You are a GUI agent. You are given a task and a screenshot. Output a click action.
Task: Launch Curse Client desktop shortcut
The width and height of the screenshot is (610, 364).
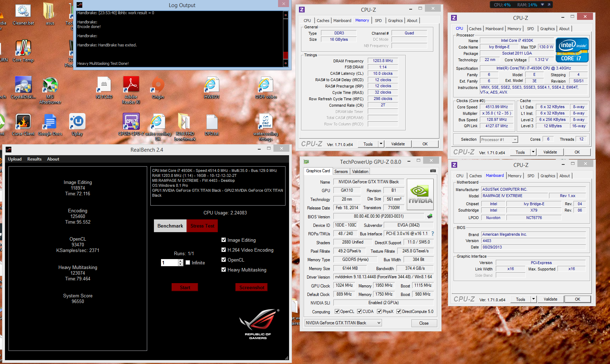23,125
